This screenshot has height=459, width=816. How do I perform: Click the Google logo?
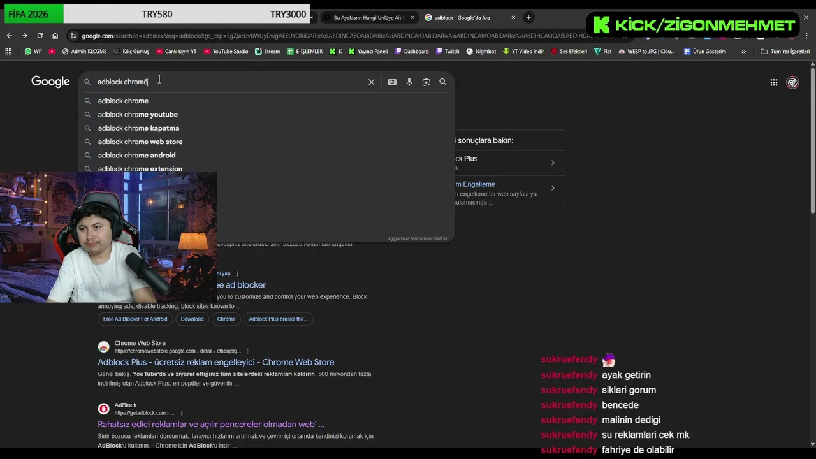(x=50, y=82)
